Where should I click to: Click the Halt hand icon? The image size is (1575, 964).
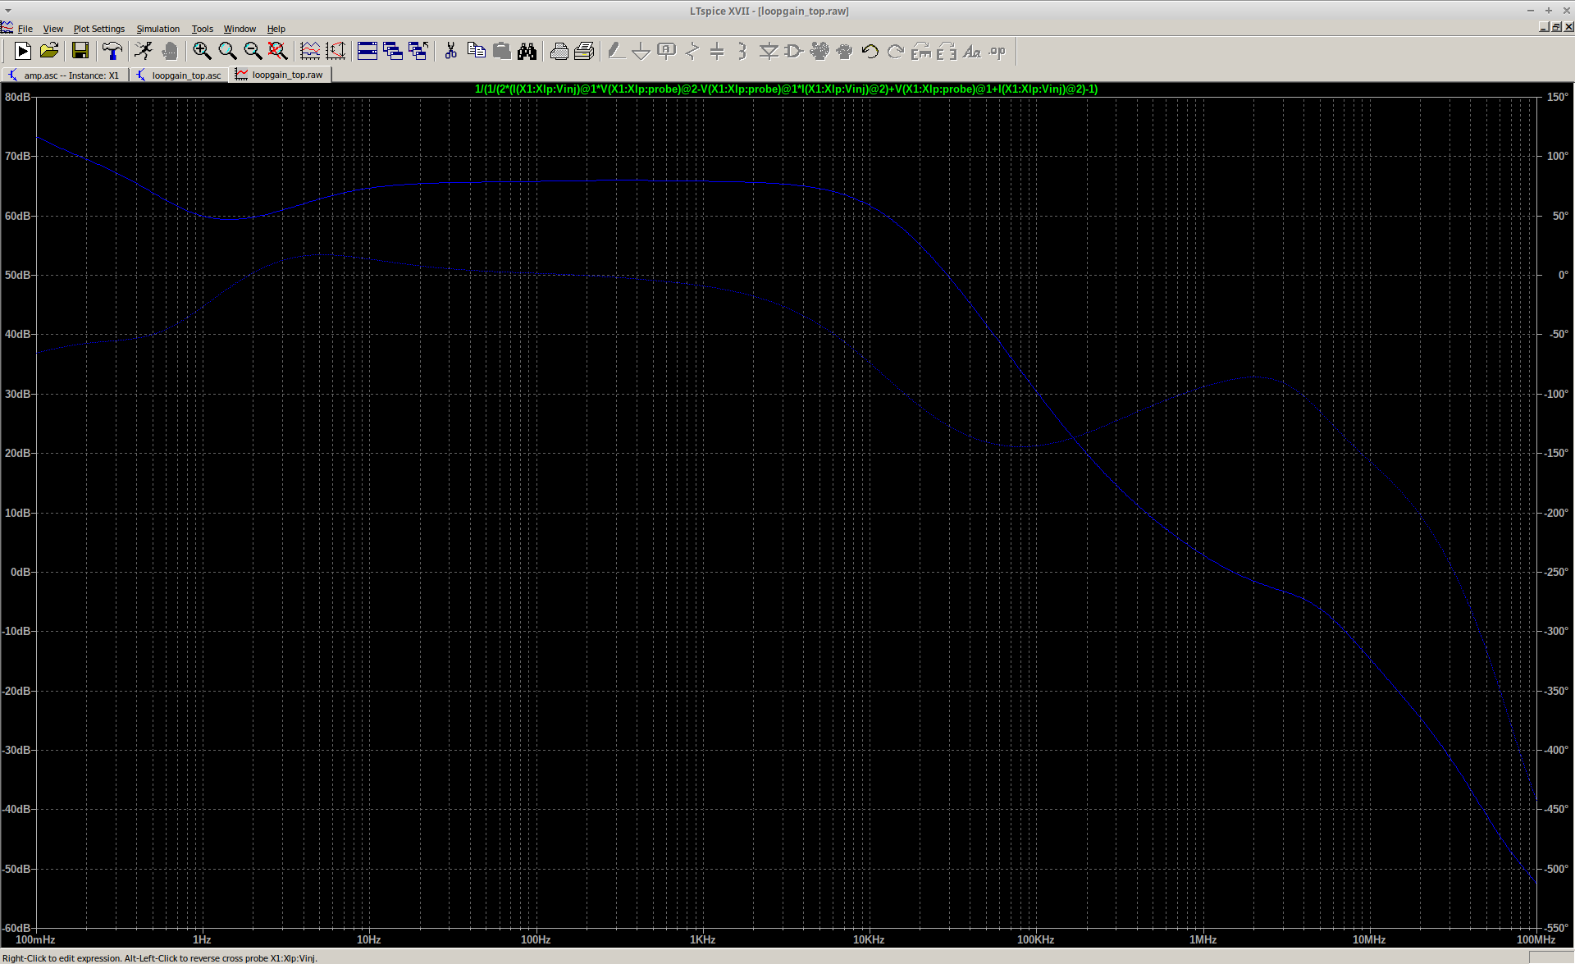170,52
